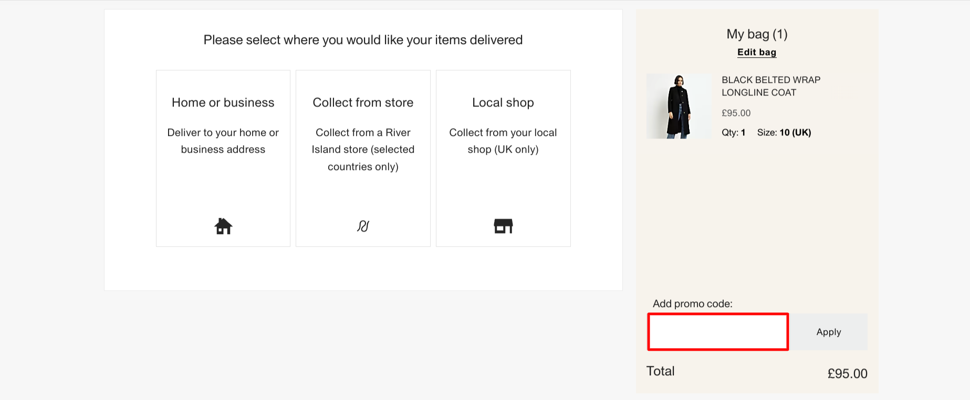Click the Collect from River Island store description text
The width and height of the screenshot is (970, 400).
pyautogui.click(x=362, y=149)
